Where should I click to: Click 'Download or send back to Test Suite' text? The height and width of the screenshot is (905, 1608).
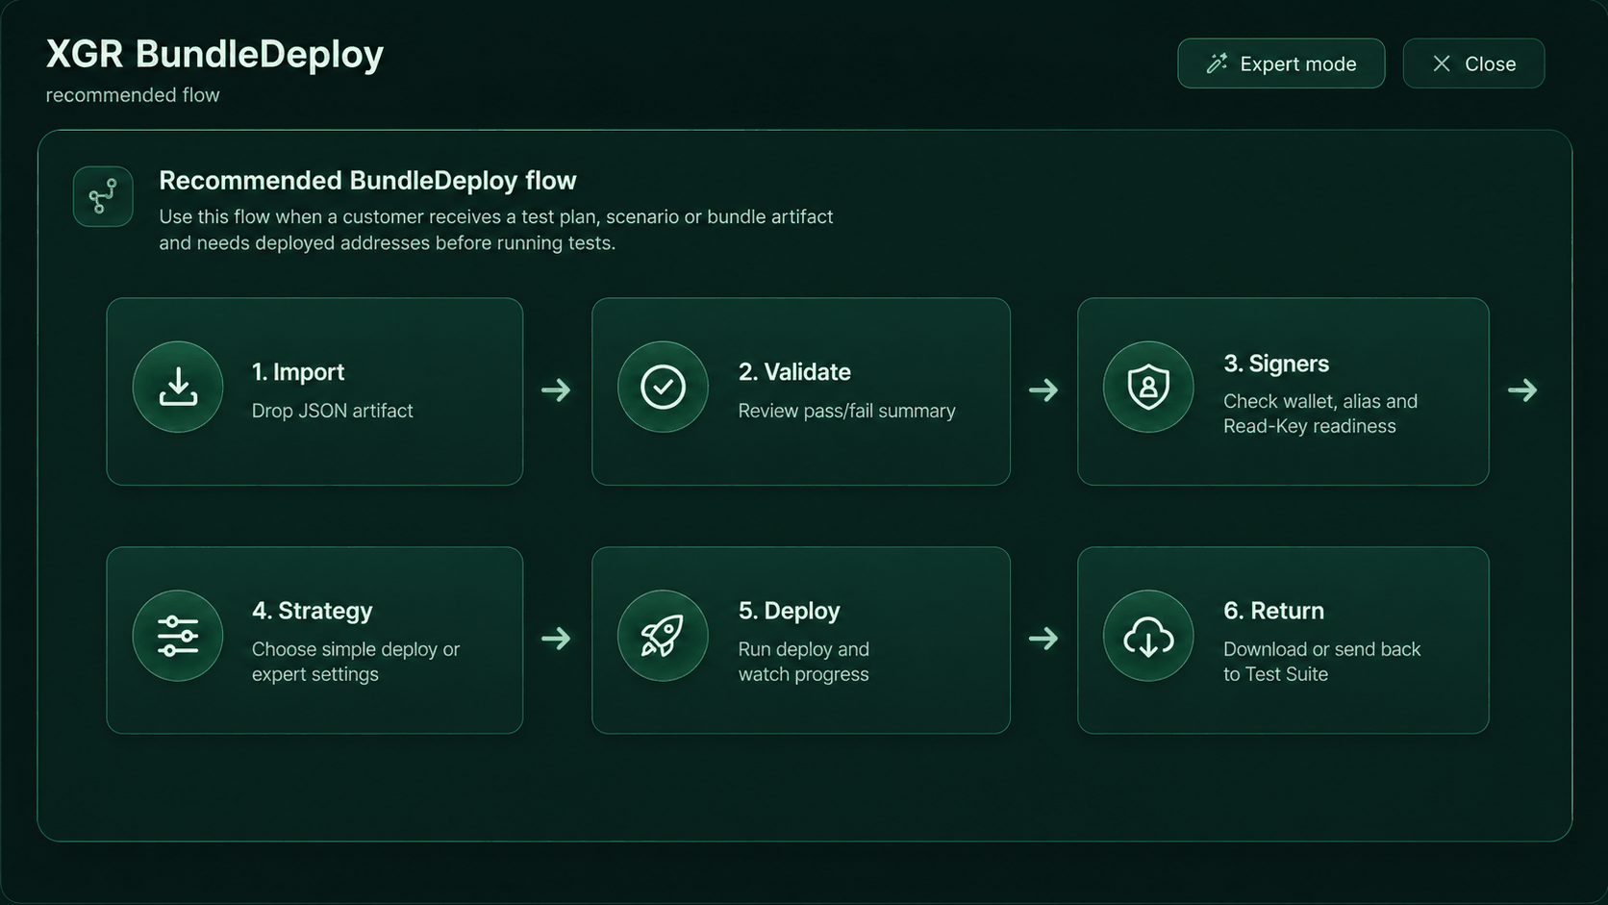point(1321,662)
